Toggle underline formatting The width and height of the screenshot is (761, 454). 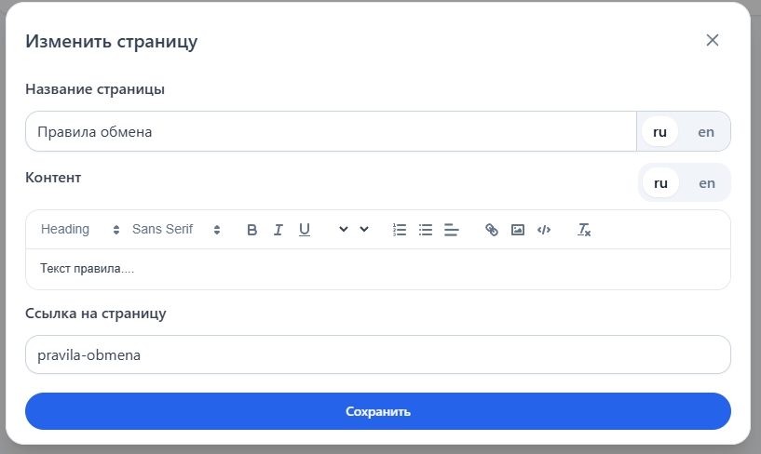coord(304,230)
